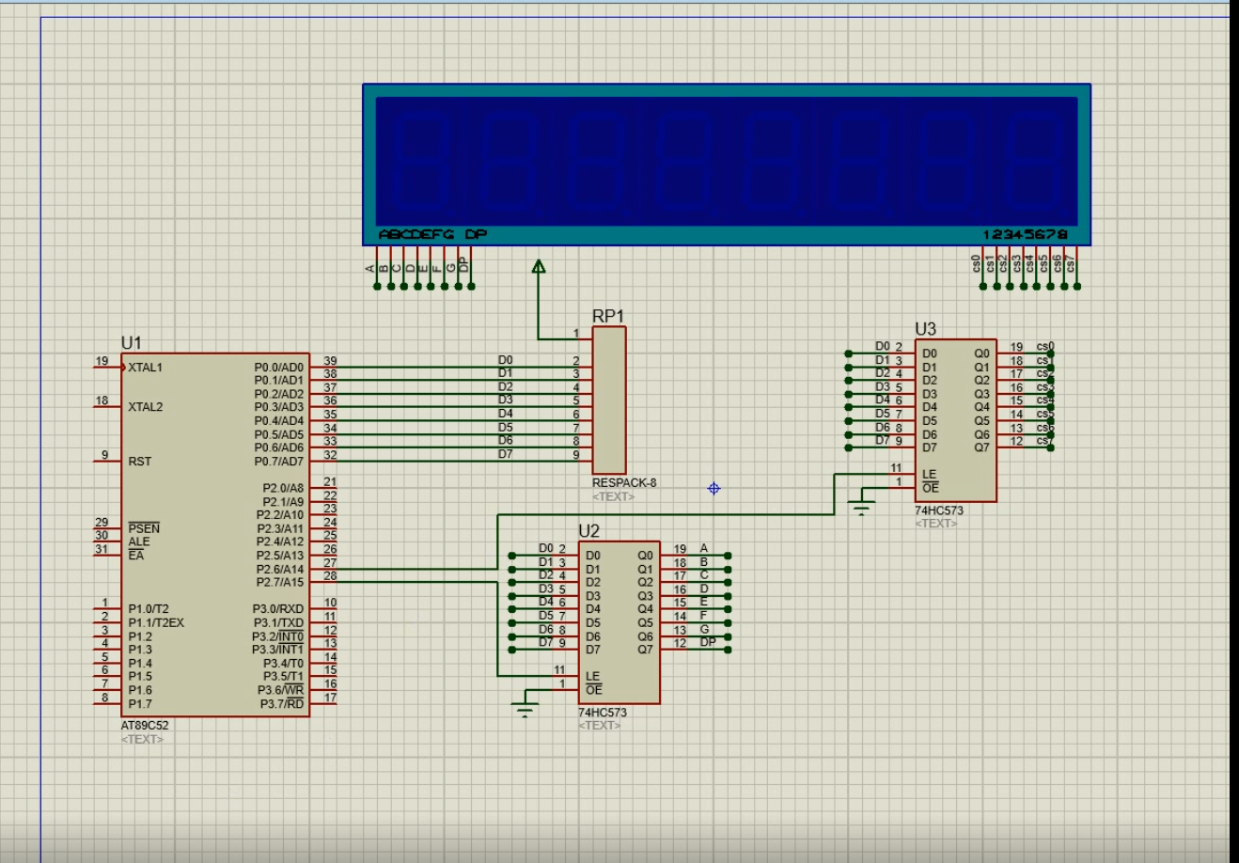Click the U2 reference label
This screenshot has height=863, width=1239.
[588, 531]
